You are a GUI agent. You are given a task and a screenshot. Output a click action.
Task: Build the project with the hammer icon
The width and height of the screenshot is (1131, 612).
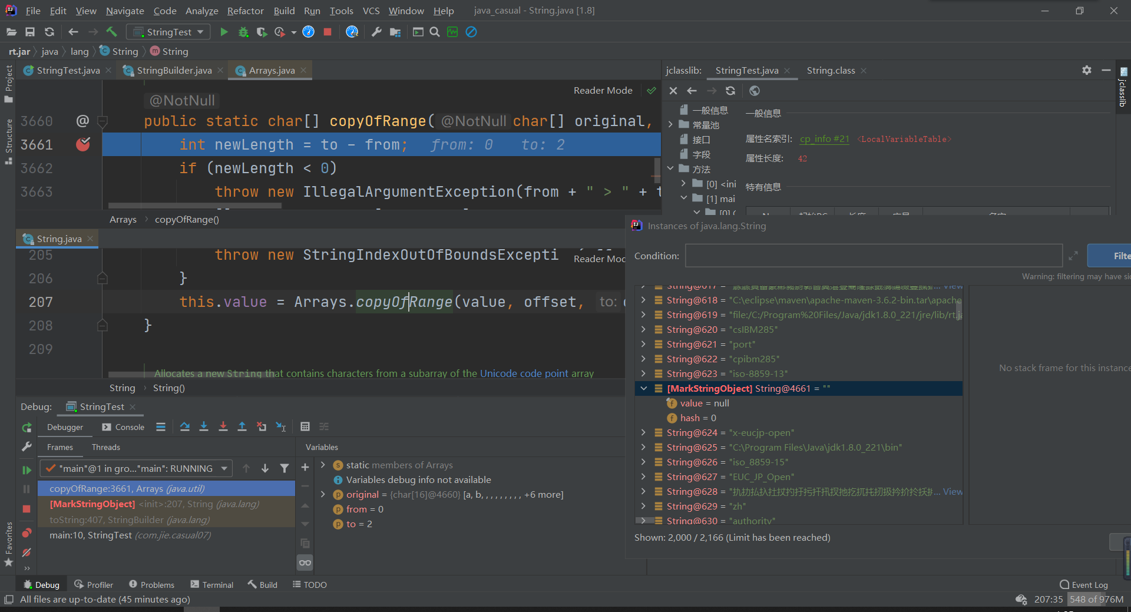coord(112,32)
